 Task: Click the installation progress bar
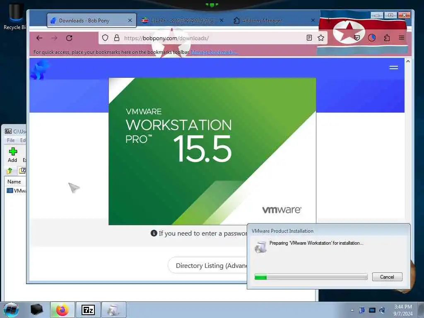coord(311,277)
